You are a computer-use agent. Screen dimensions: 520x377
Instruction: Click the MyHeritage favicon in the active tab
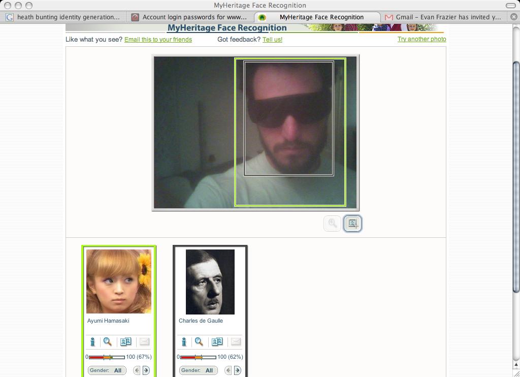tap(262, 17)
